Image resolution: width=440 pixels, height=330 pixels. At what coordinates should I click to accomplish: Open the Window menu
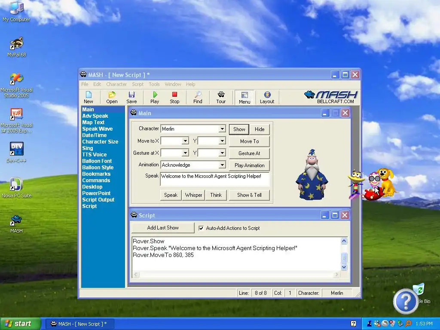tap(173, 84)
